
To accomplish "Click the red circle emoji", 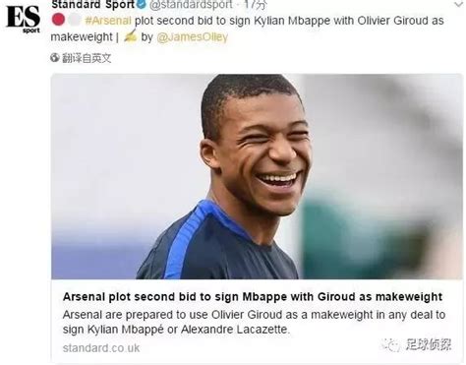I will point(58,20).
